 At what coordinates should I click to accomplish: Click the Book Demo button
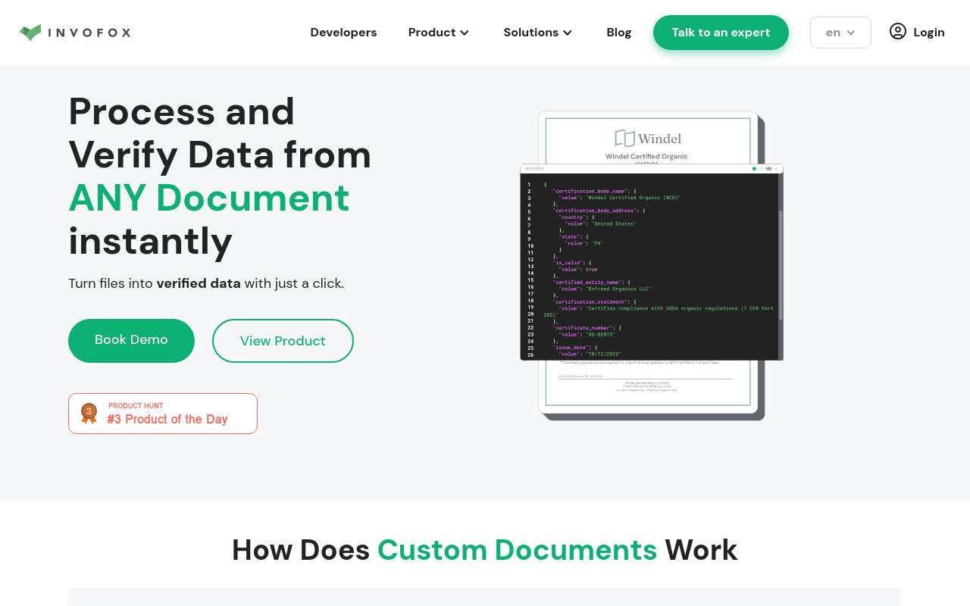pos(131,340)
